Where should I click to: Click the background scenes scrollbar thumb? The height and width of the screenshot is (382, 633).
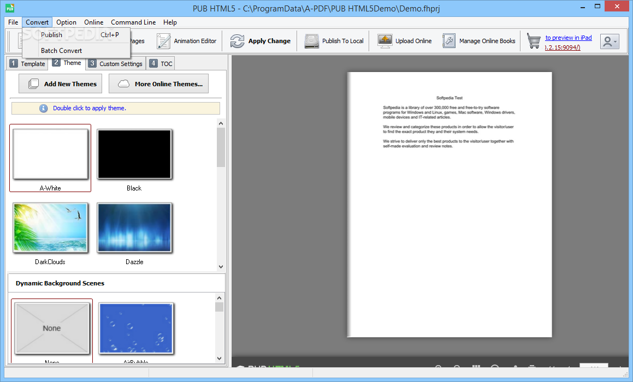219,307
